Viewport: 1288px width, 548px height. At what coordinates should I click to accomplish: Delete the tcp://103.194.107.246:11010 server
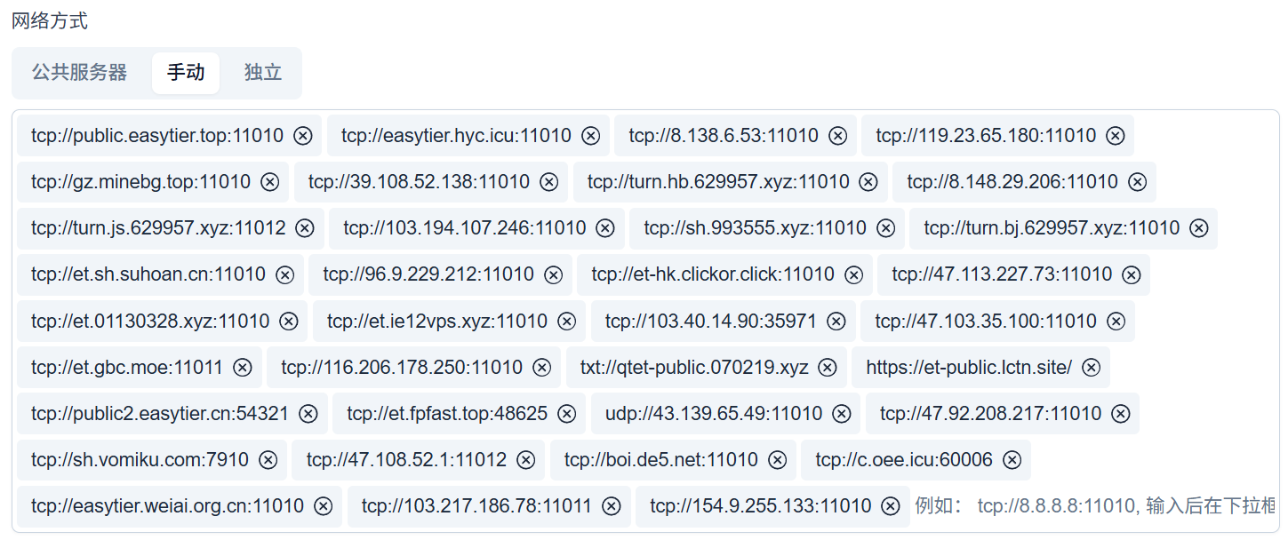[x=605, y=228]
